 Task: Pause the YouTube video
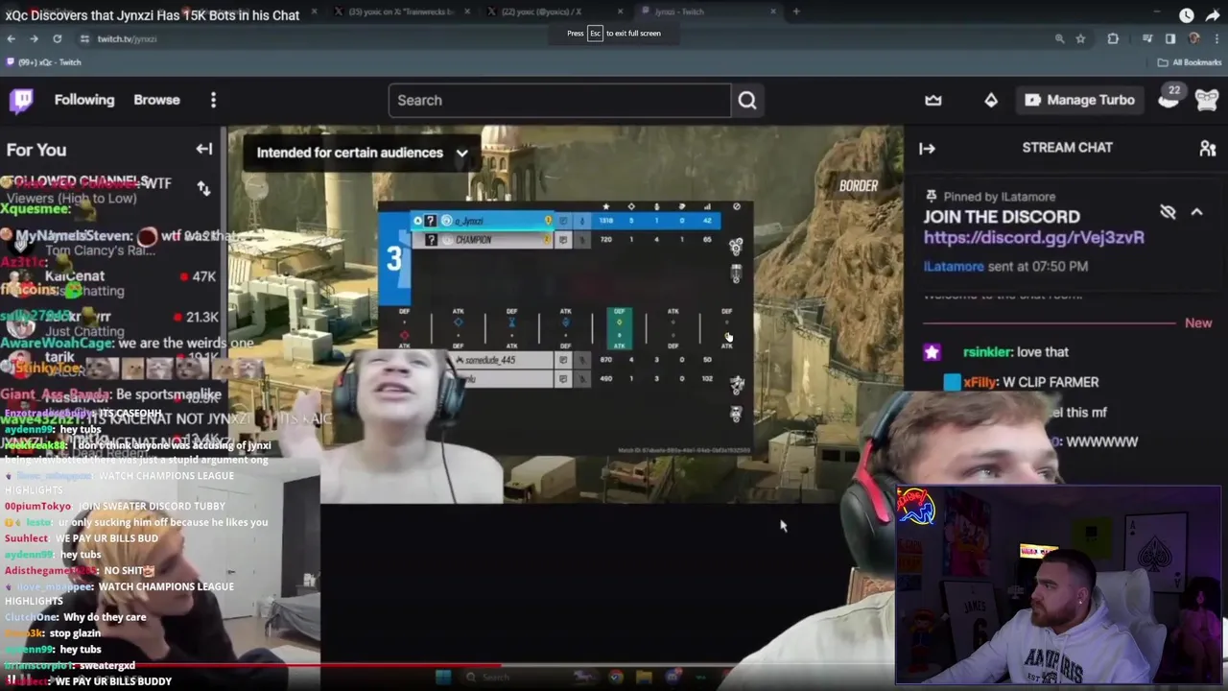coord(12,679)
